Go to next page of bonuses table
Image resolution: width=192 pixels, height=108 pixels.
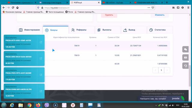pyautogui.click(x=167, y=70)
